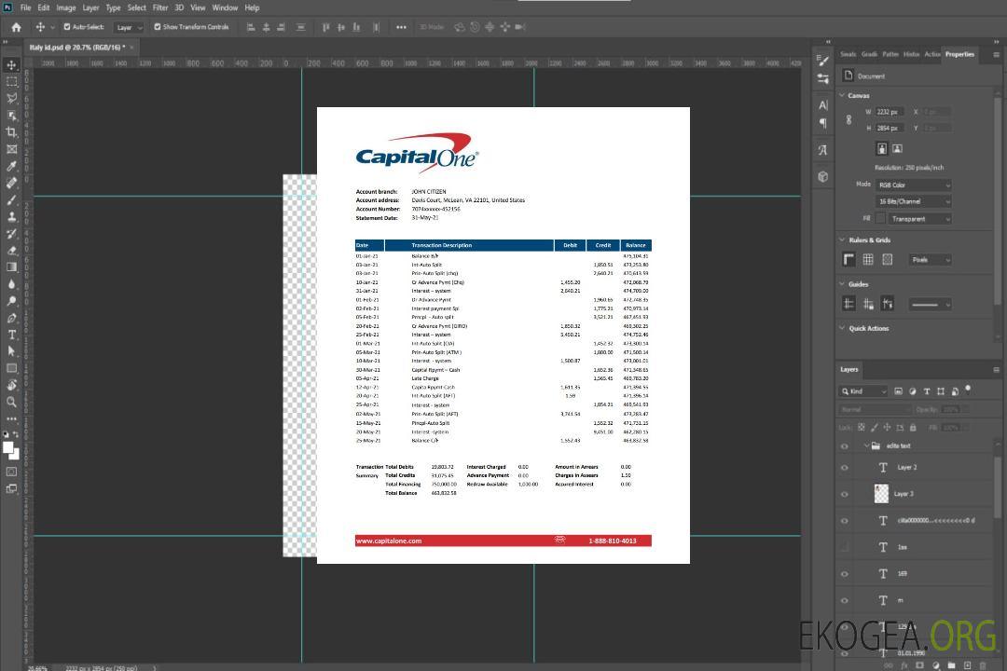Screen dimensions: 1007x671
Task: Hide Layer 3 with eye icon
Action: tap(845, 495)
